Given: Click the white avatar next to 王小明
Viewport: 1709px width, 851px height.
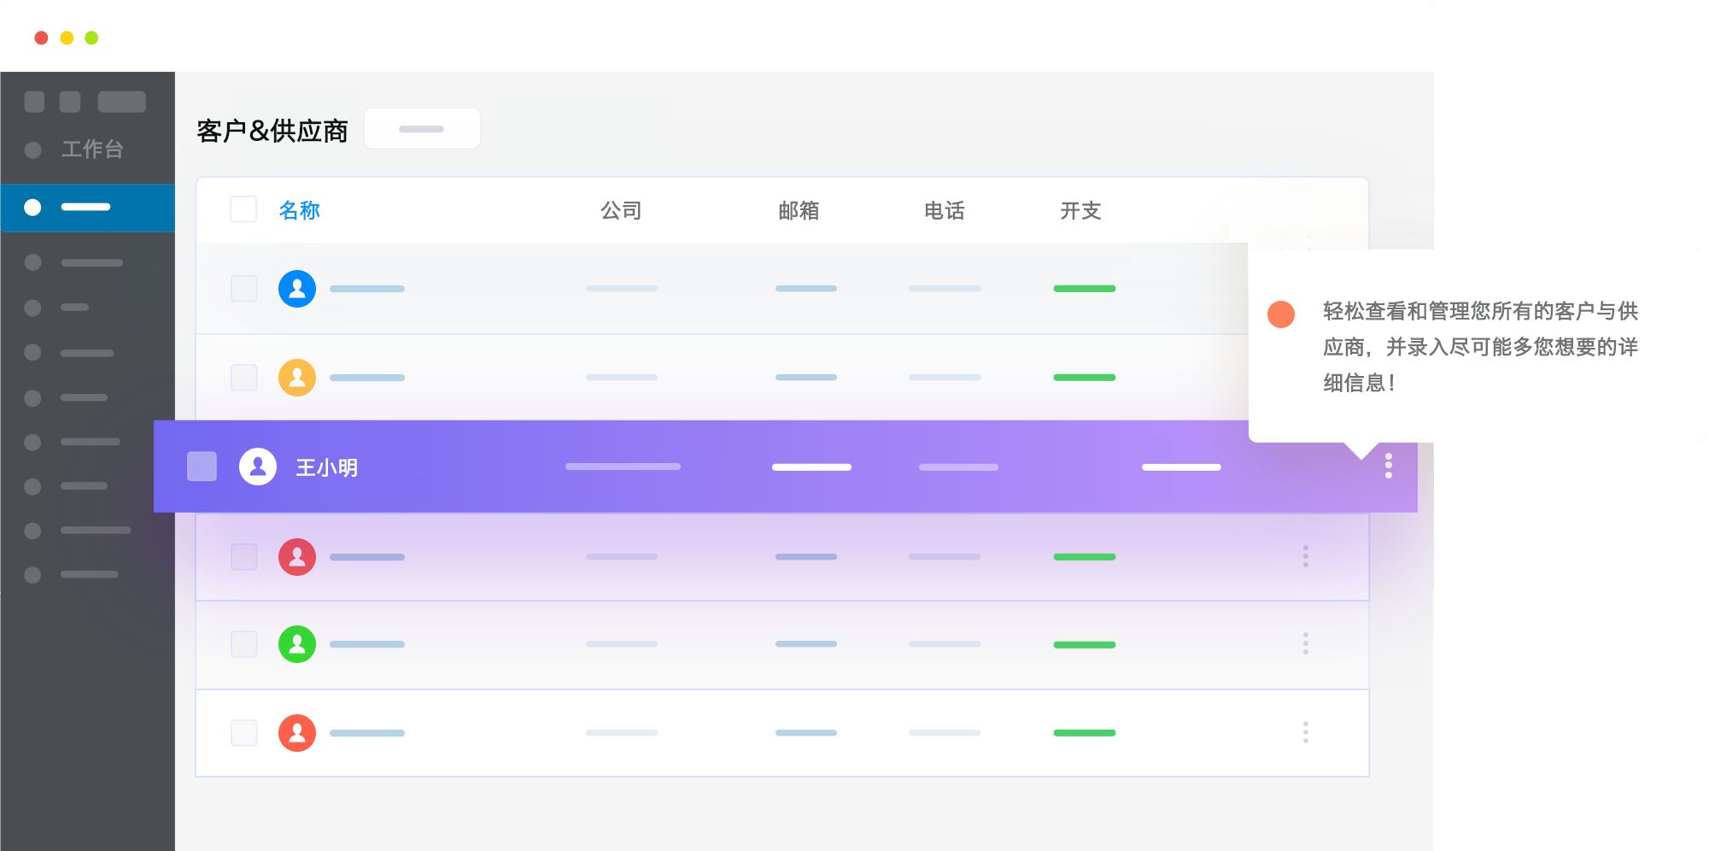Looking at the screenshot, I should click(258, 467).
